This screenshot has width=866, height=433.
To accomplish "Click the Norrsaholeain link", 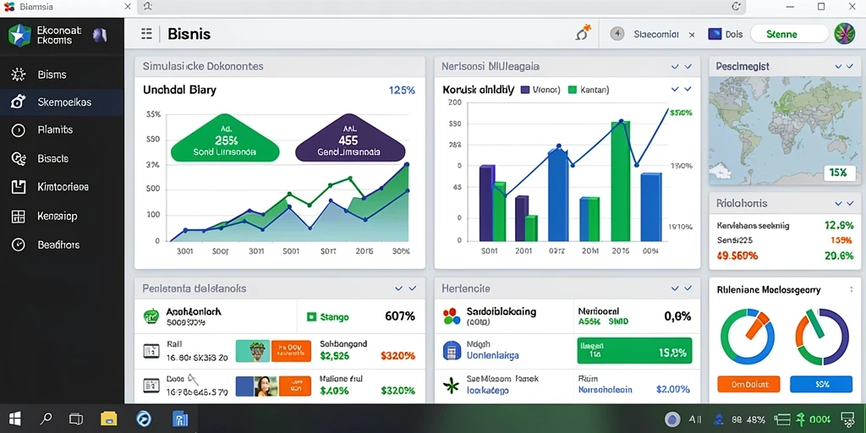I will pos(605,389).
